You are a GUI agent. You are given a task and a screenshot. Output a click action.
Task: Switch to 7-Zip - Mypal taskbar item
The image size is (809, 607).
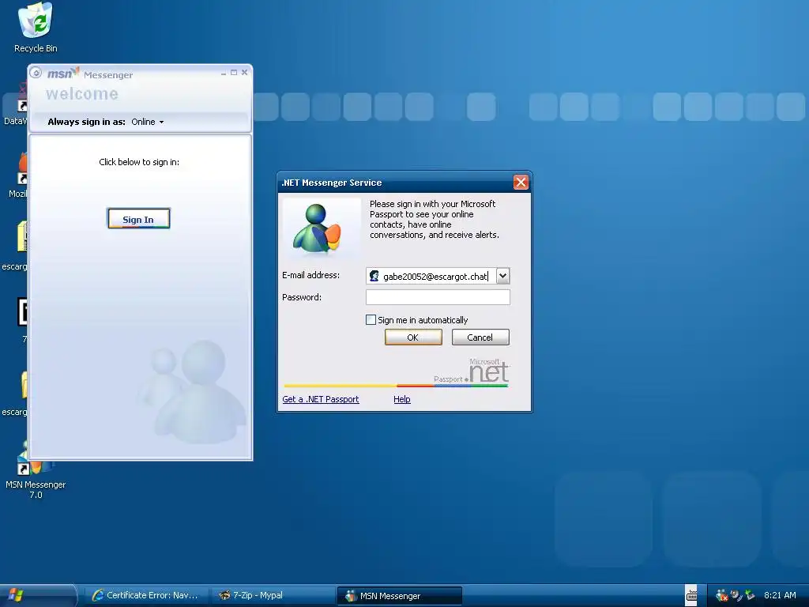[273, 596]
